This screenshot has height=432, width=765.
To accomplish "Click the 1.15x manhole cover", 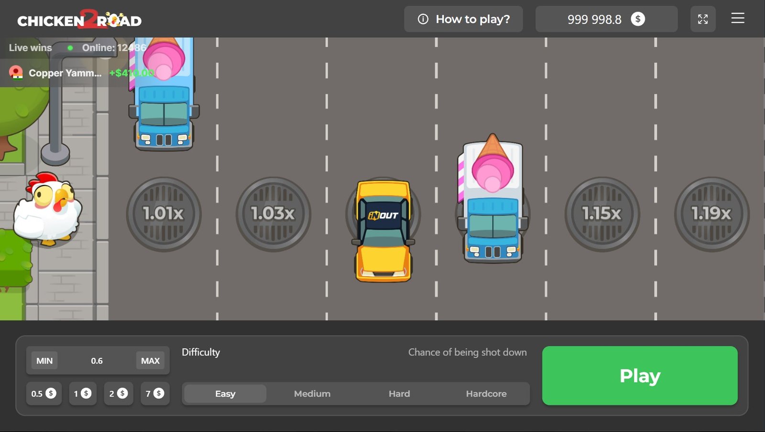I will [x=601, y=214].
